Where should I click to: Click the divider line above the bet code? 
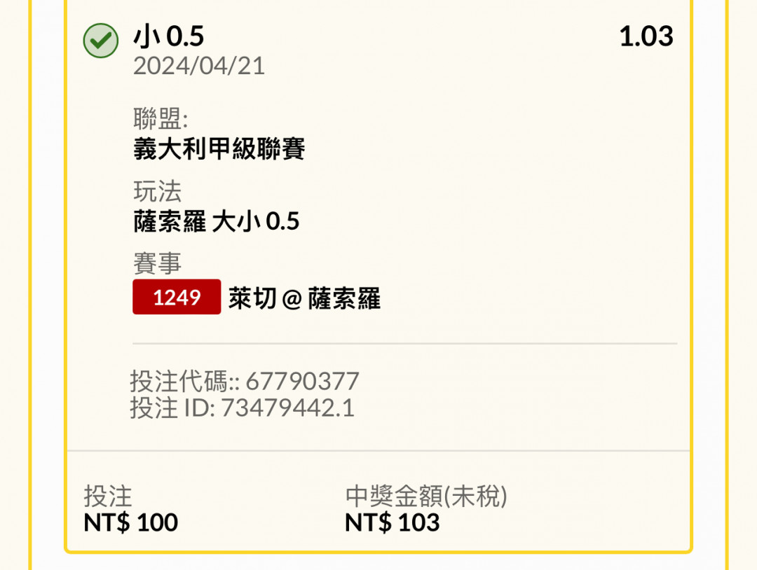[404, 344]
